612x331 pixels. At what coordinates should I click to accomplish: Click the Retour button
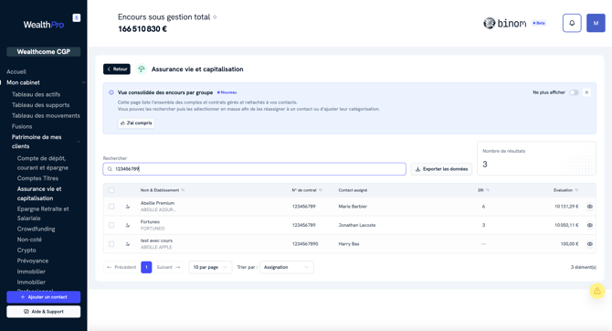click(x=117, y=69)
